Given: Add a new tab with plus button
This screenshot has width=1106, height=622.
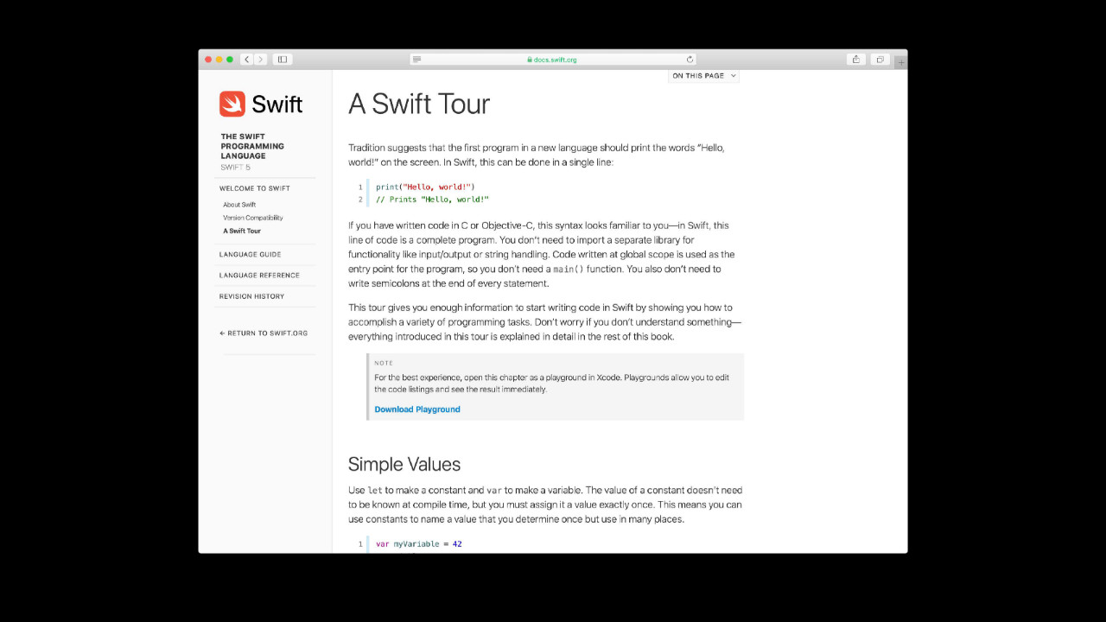Looking at the screenshot, I should pyautogui.click(x=901, y=62).
